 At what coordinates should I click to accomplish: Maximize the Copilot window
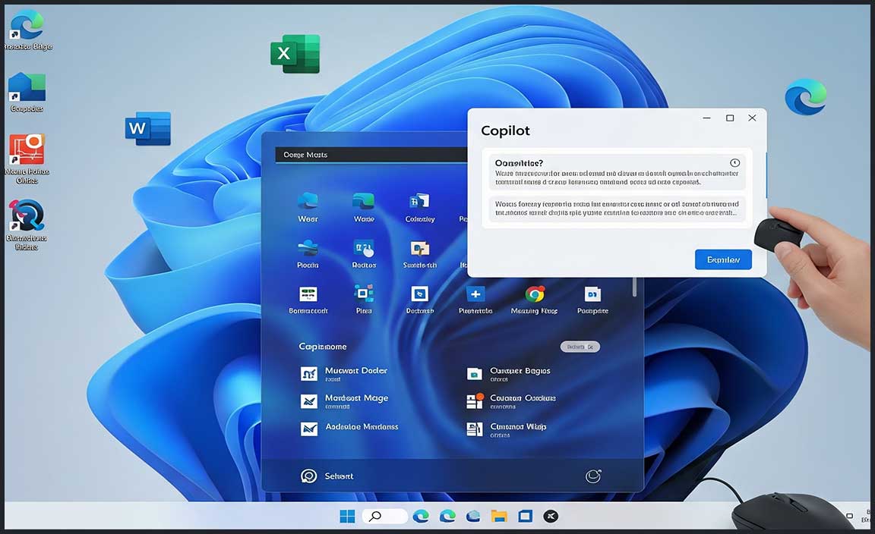729,118
